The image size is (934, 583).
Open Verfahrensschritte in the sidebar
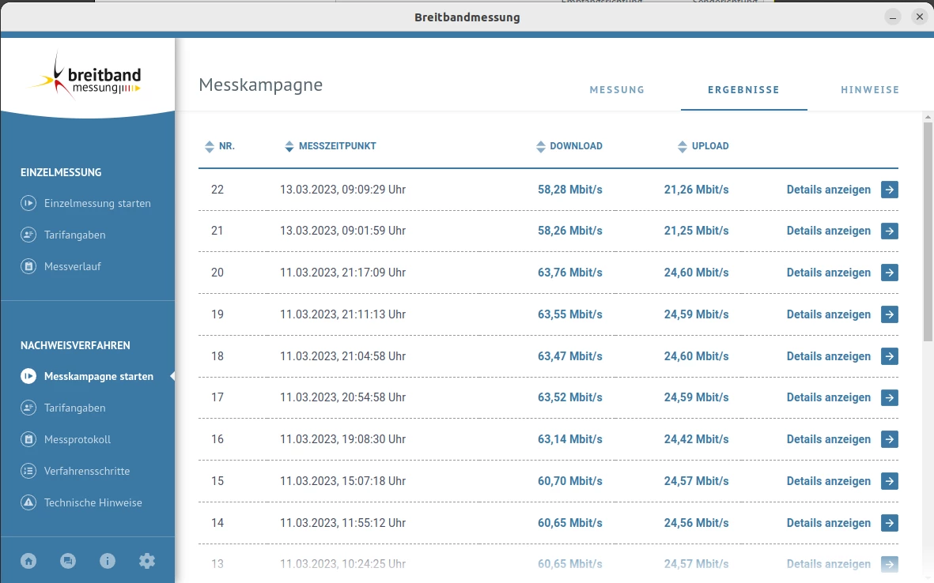(87, 471)
